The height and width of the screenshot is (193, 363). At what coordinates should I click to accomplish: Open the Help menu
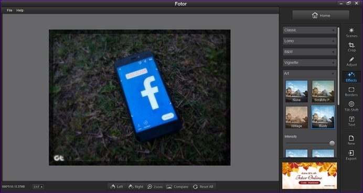(x=20, y=10)
